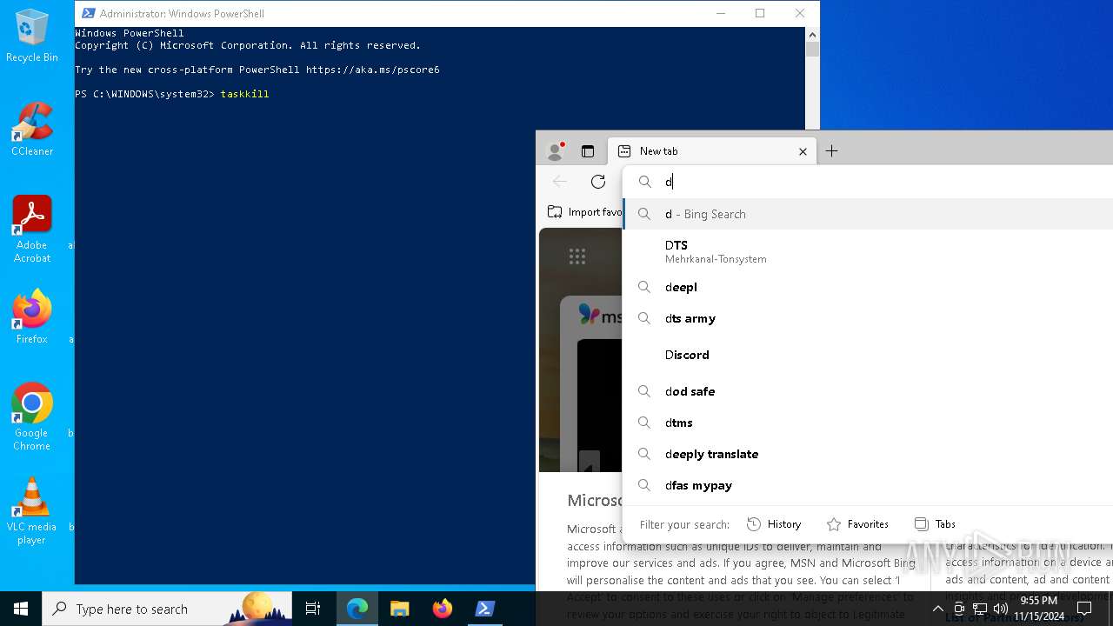Viewport: 1113px width, 626px height.
Task: Open Adobe Acrobat desktop shortcut
Action: click(x=32, y=229)
